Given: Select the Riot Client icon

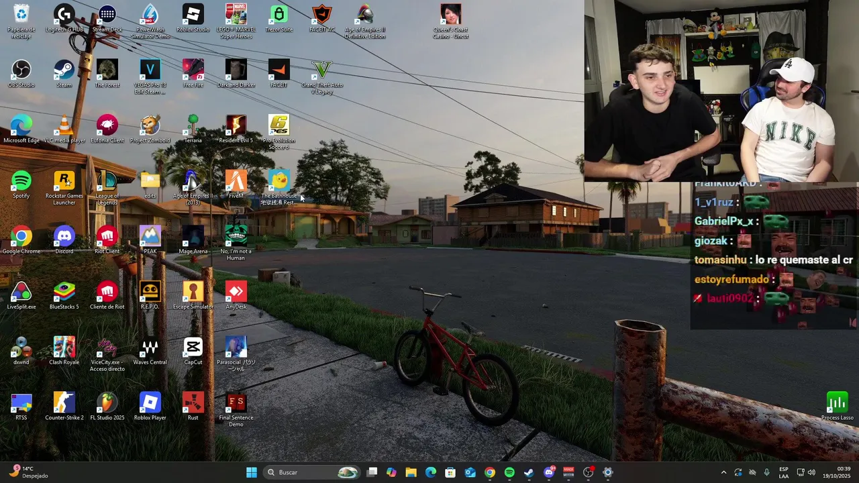Looking at the screenshot, I should pos(107,239).
